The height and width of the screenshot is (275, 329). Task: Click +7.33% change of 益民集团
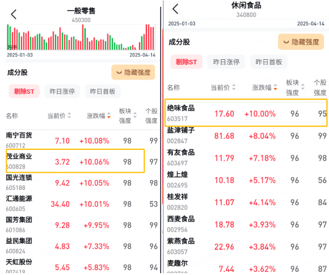click(x=96, y=246)
